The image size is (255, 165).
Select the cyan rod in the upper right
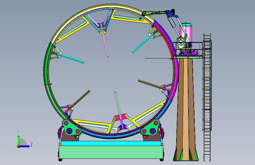(x=142, y=43)
